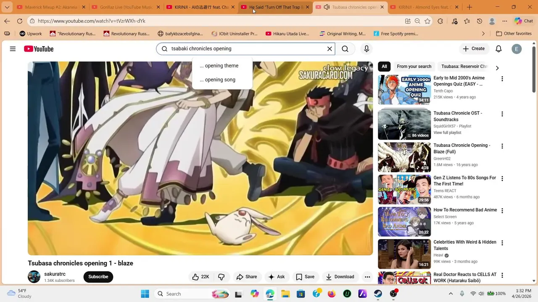This screenshot has width=538, height=302.
Task: Open options for Tsubasa Chronicle Opening Blaze (Full)
Action: [502, 146]
